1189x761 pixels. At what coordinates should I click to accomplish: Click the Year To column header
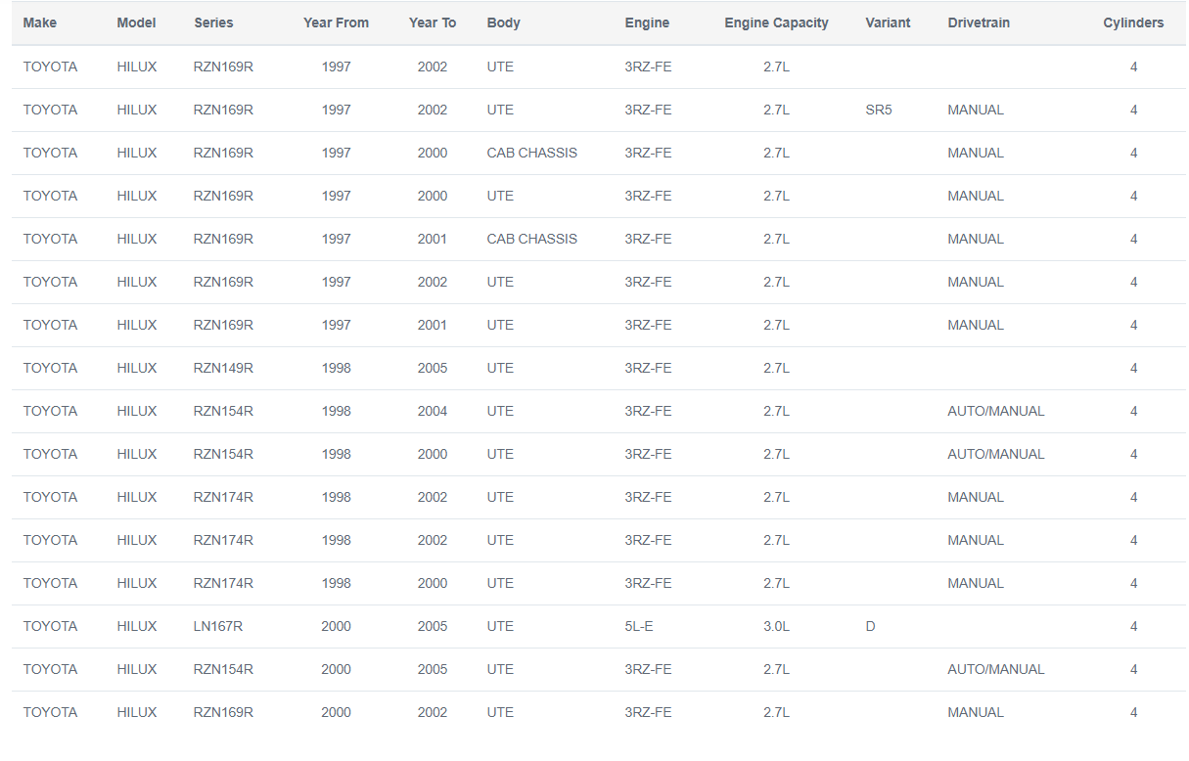(x=433, y=22)
